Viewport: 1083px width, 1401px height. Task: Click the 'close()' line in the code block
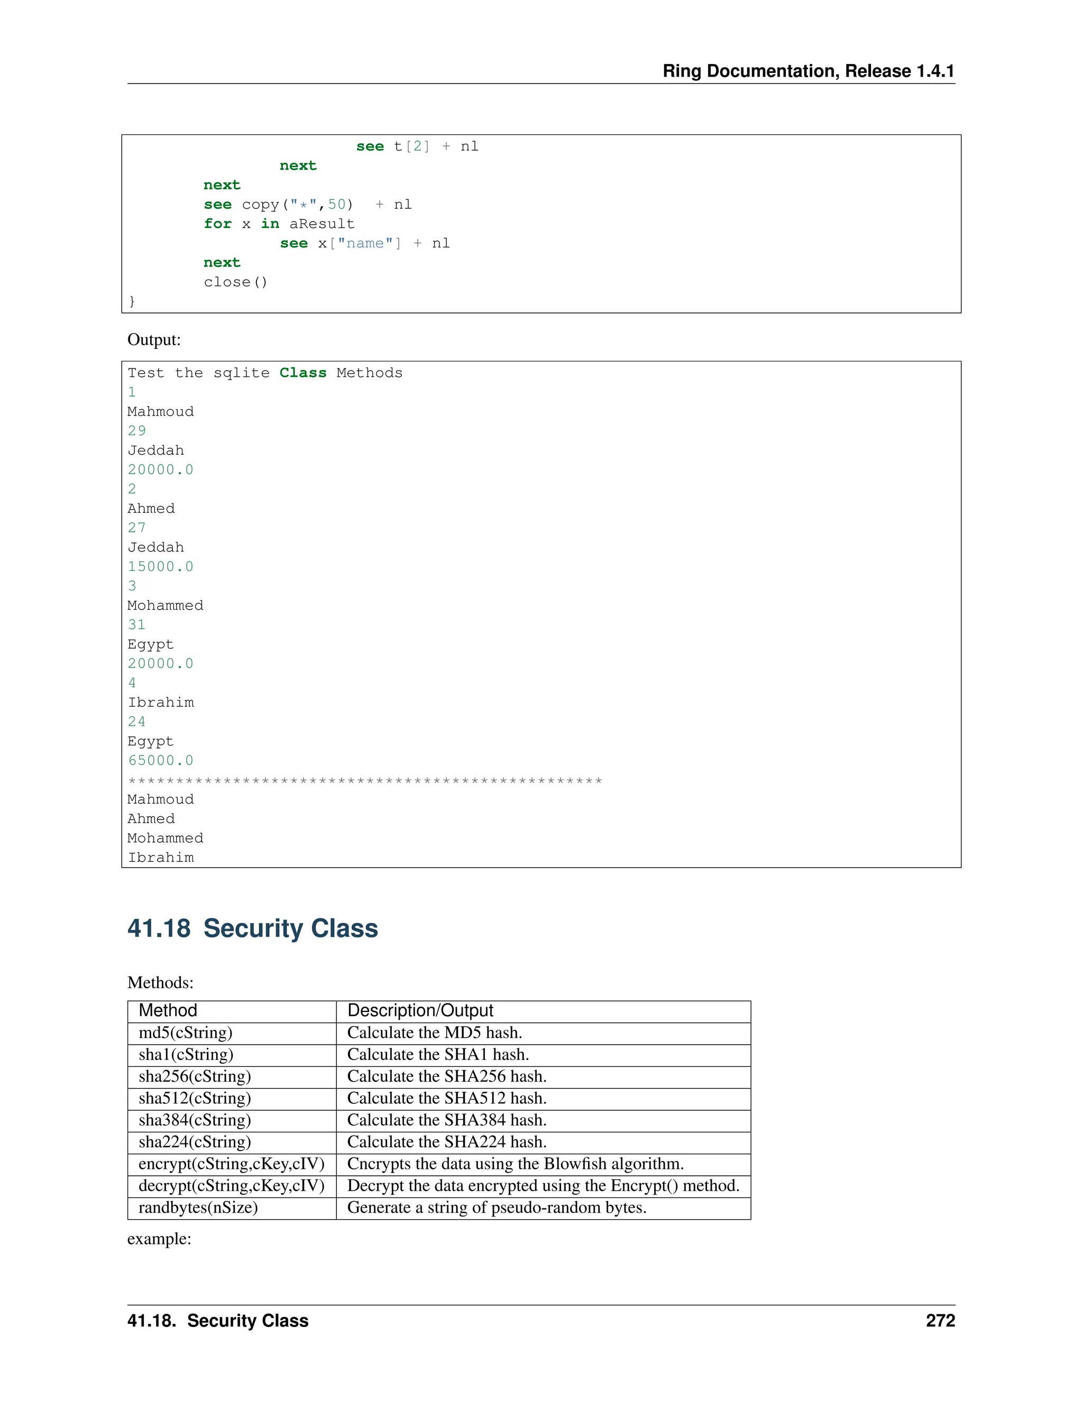(x=235, y=282)
